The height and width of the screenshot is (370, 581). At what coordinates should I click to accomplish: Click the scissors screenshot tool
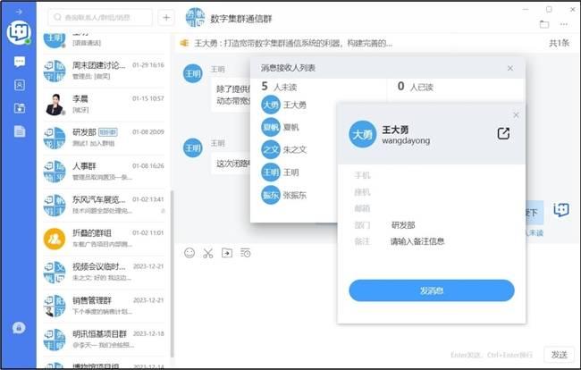(x=208, y=253)
